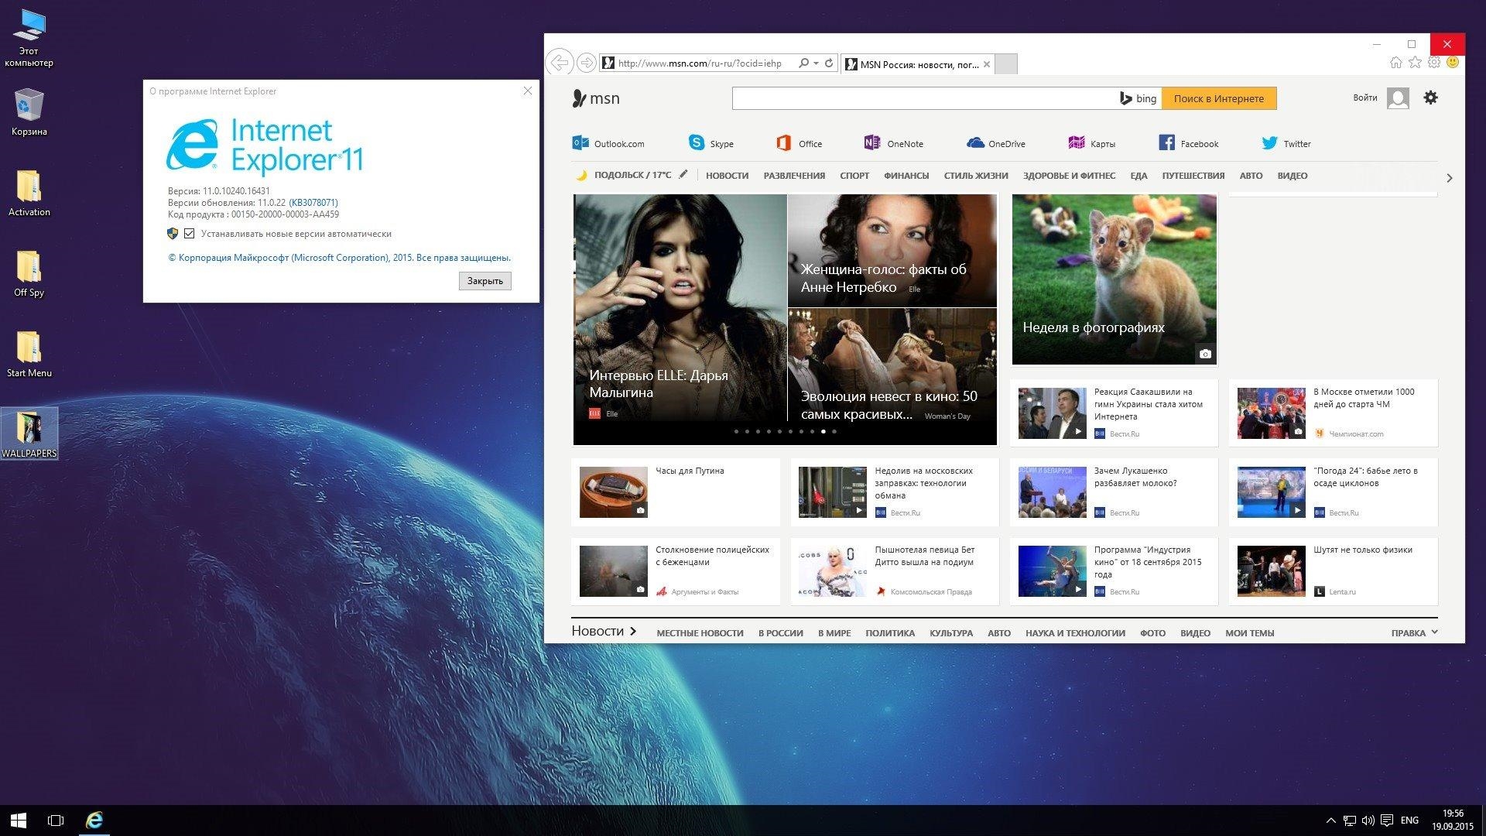Open the Часы для Путина article
The height and width of the screenshot is (836, 1486).
coord(674,492)
